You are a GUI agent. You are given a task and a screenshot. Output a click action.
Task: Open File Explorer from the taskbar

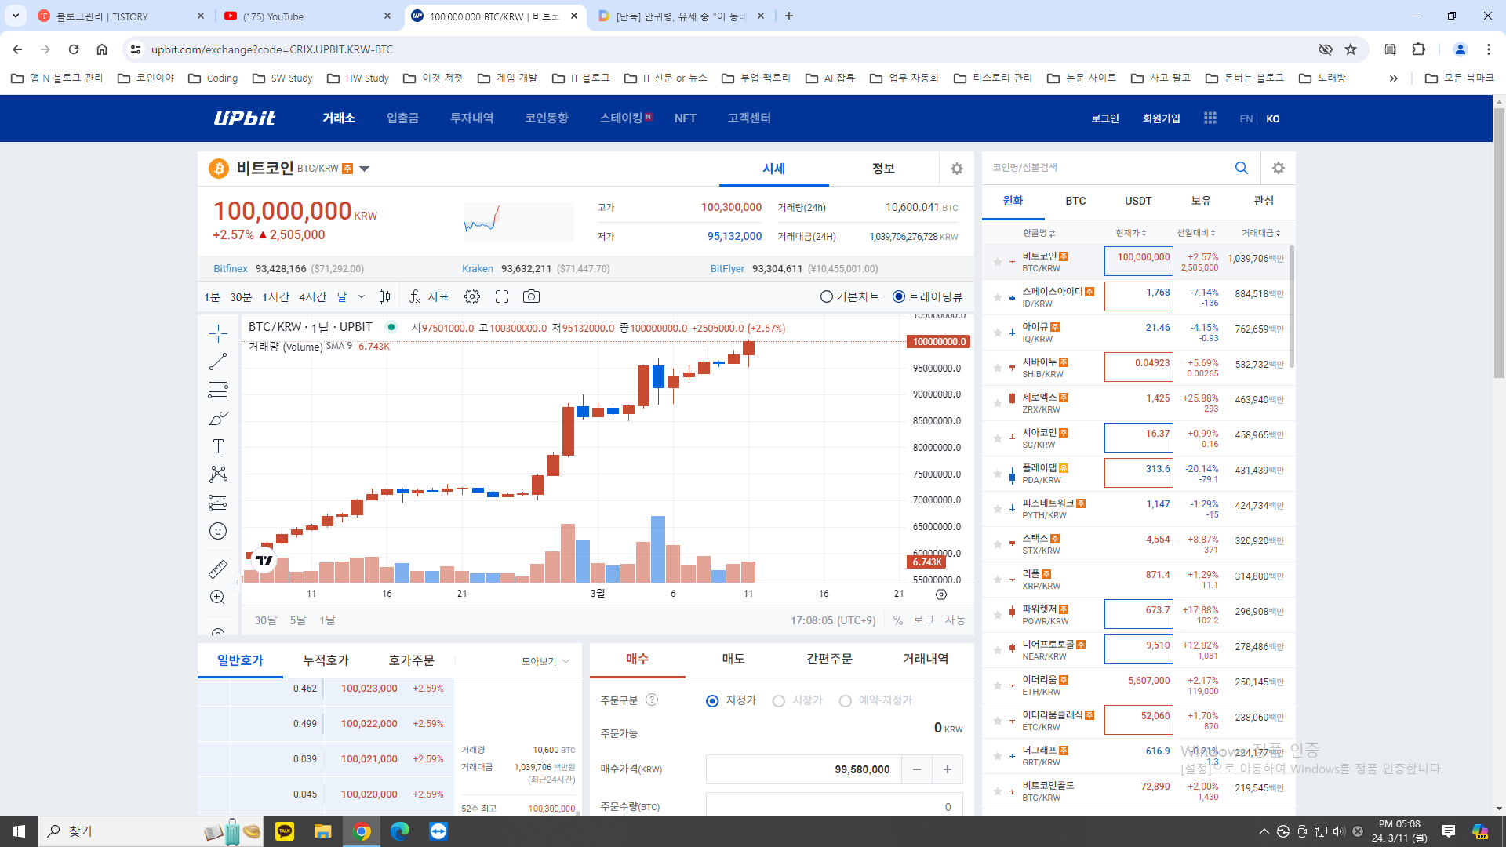pyautogui.click(x=323, y=831)
